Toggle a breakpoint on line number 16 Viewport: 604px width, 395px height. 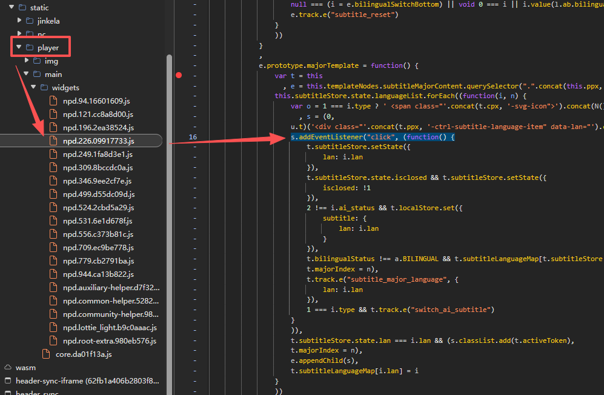coord(193,138)
